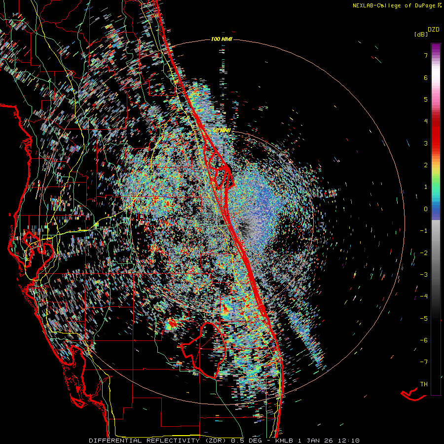Click the 1 value on the scale
The image size is (444, 444).
click(x=426, y=187)
